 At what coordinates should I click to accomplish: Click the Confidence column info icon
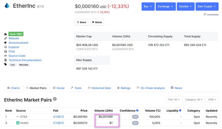(137, 110)
